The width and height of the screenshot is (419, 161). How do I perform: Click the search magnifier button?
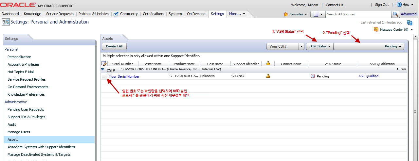click(396, 14)
